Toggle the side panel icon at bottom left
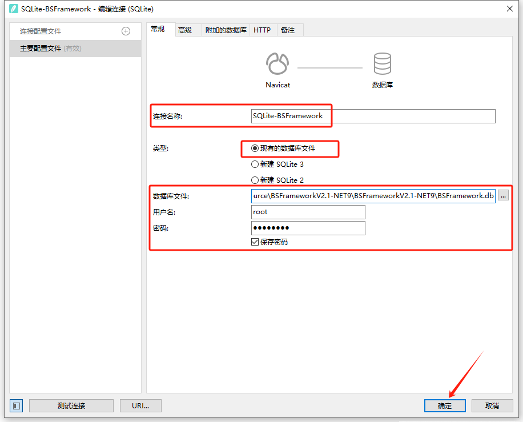 pyautogui.click(x=17, y=405)
